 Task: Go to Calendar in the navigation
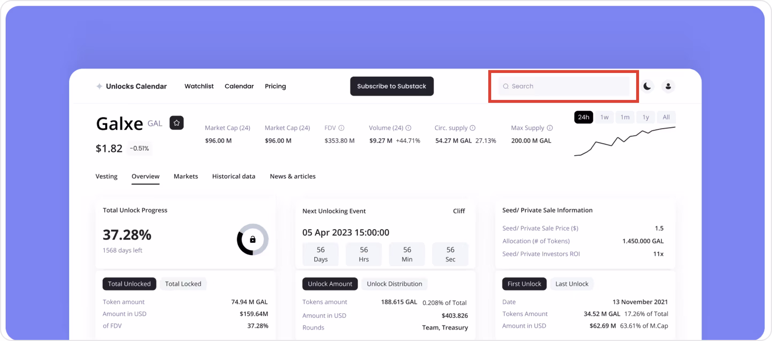coord(239,86)
